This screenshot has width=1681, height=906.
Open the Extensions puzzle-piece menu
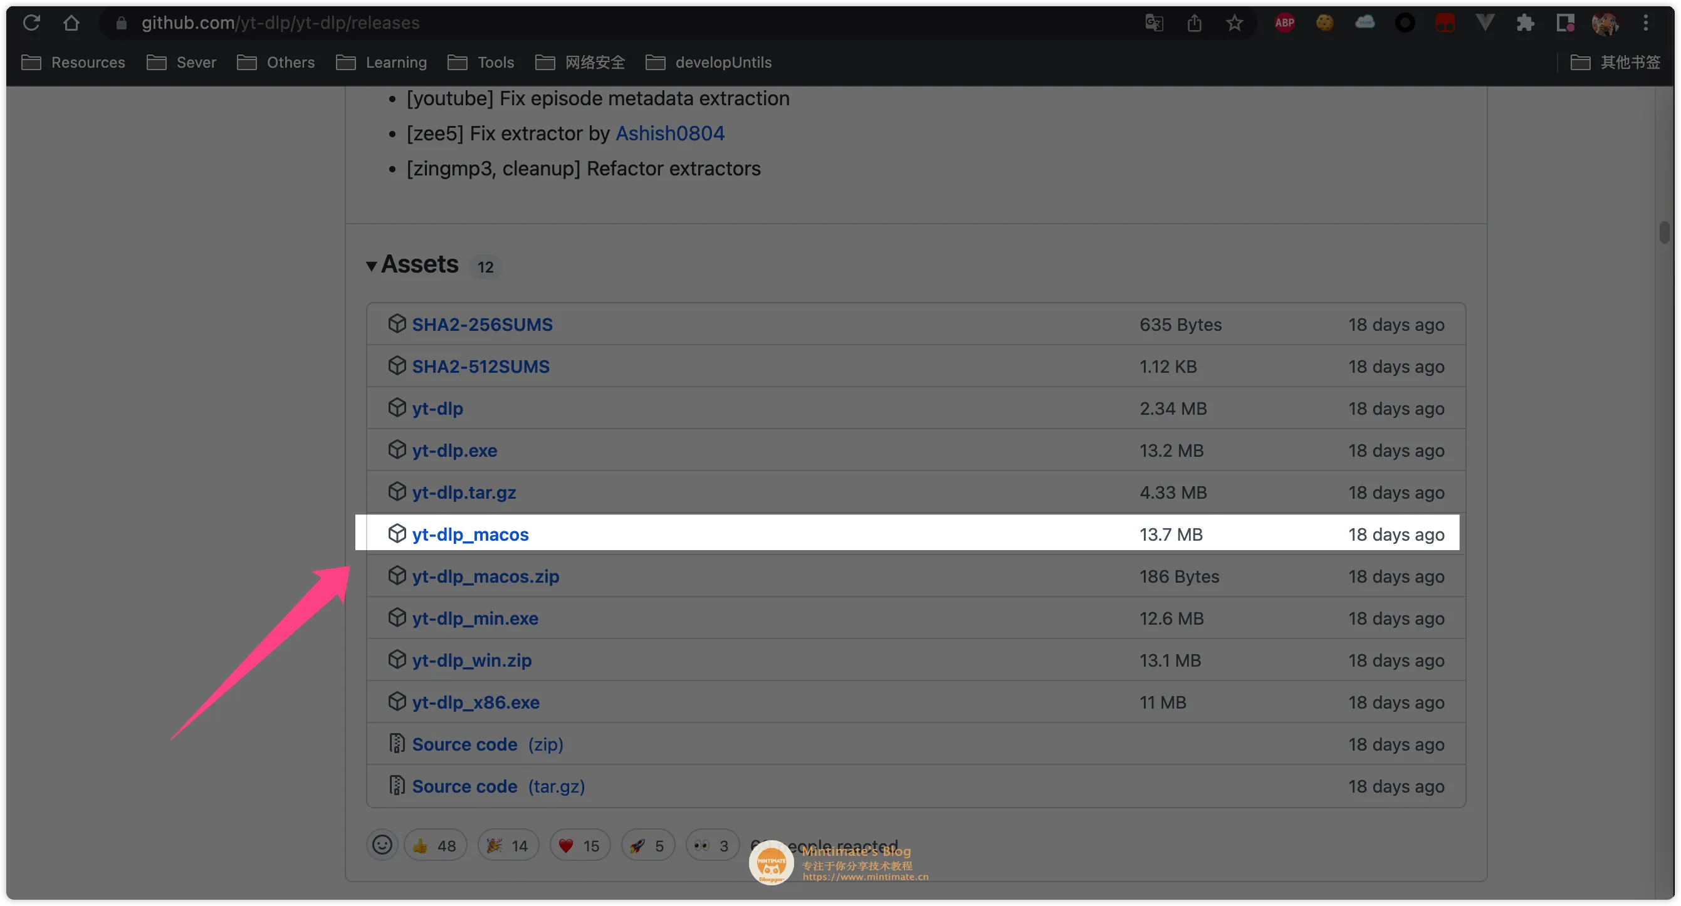[1525, 23]
